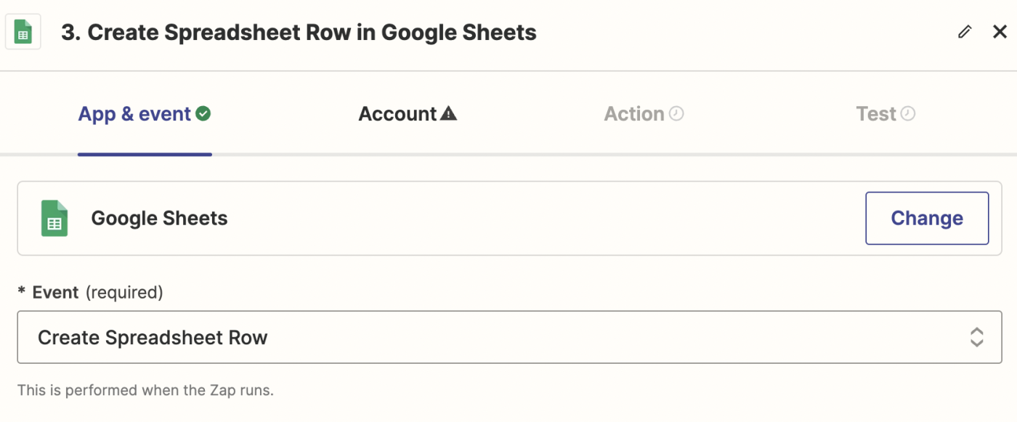The height and width of the screenshot is (422, 1017).
Task: Click the step title text
Action: coord(299,33)
